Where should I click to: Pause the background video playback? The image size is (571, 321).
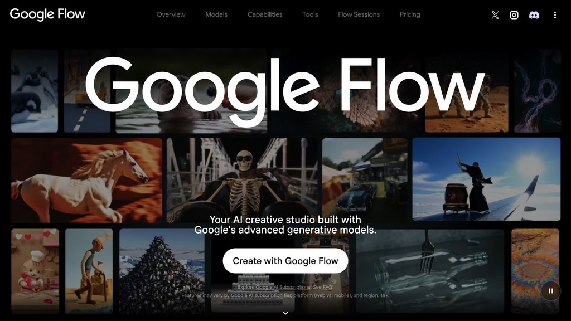[550, 291]
